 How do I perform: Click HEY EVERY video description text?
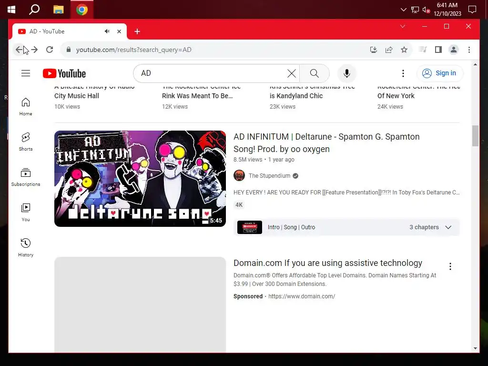coord(346,193)
